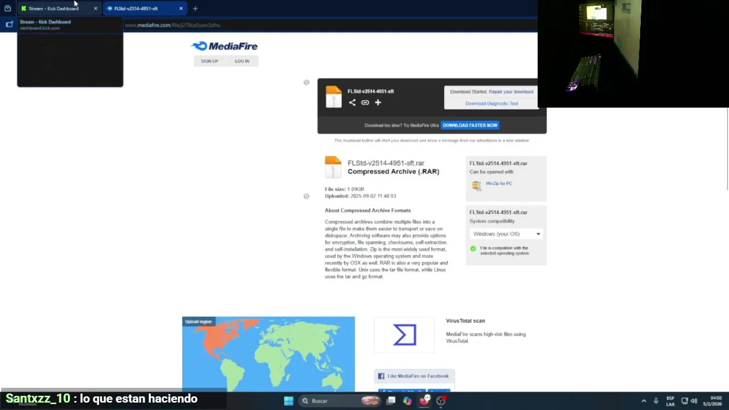Click the plus icon beside the link icon
The image size is (729, 410).
378,102
